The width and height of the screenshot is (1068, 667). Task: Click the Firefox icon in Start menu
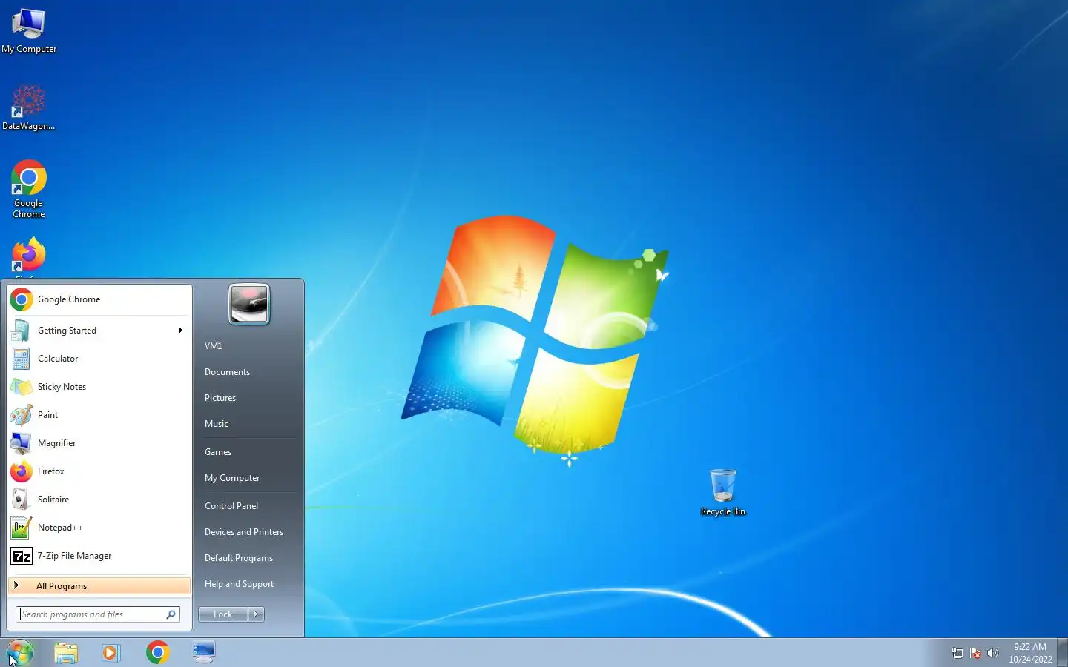click(21, 471)
